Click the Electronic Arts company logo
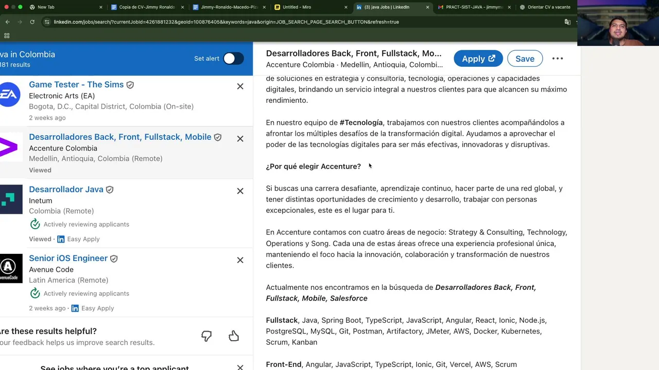Viewport: 659px width, 370px height. 10,95
